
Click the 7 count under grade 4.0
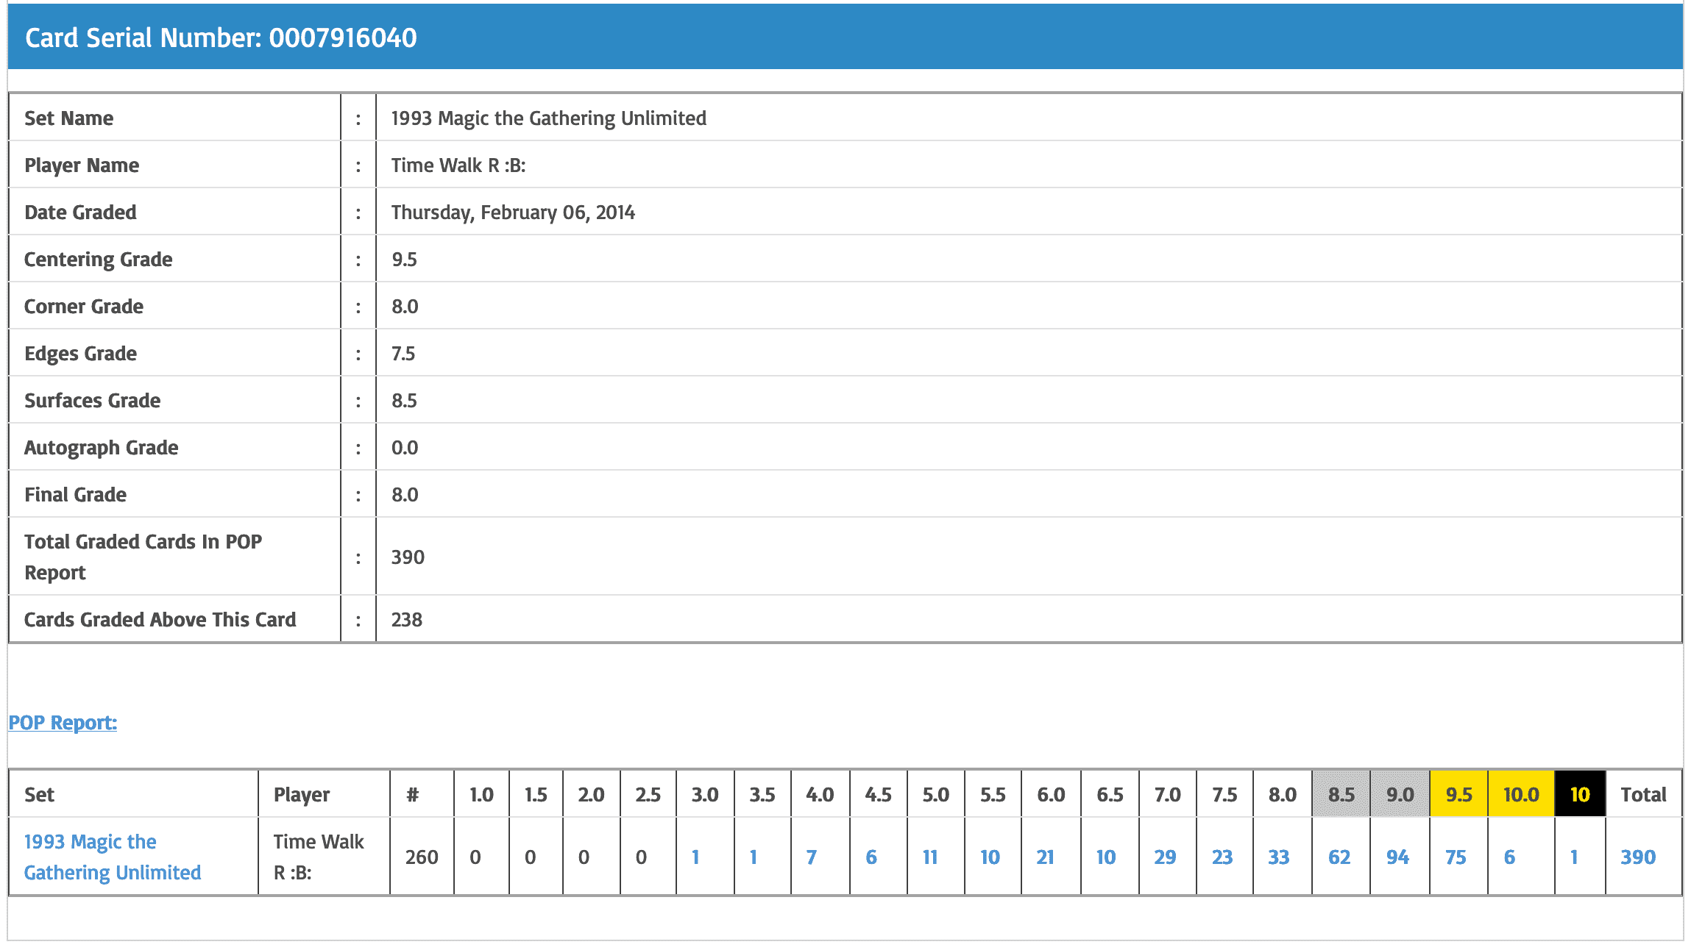pos(811,857)
